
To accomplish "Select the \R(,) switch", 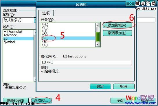I will click(x=68, y=38).
